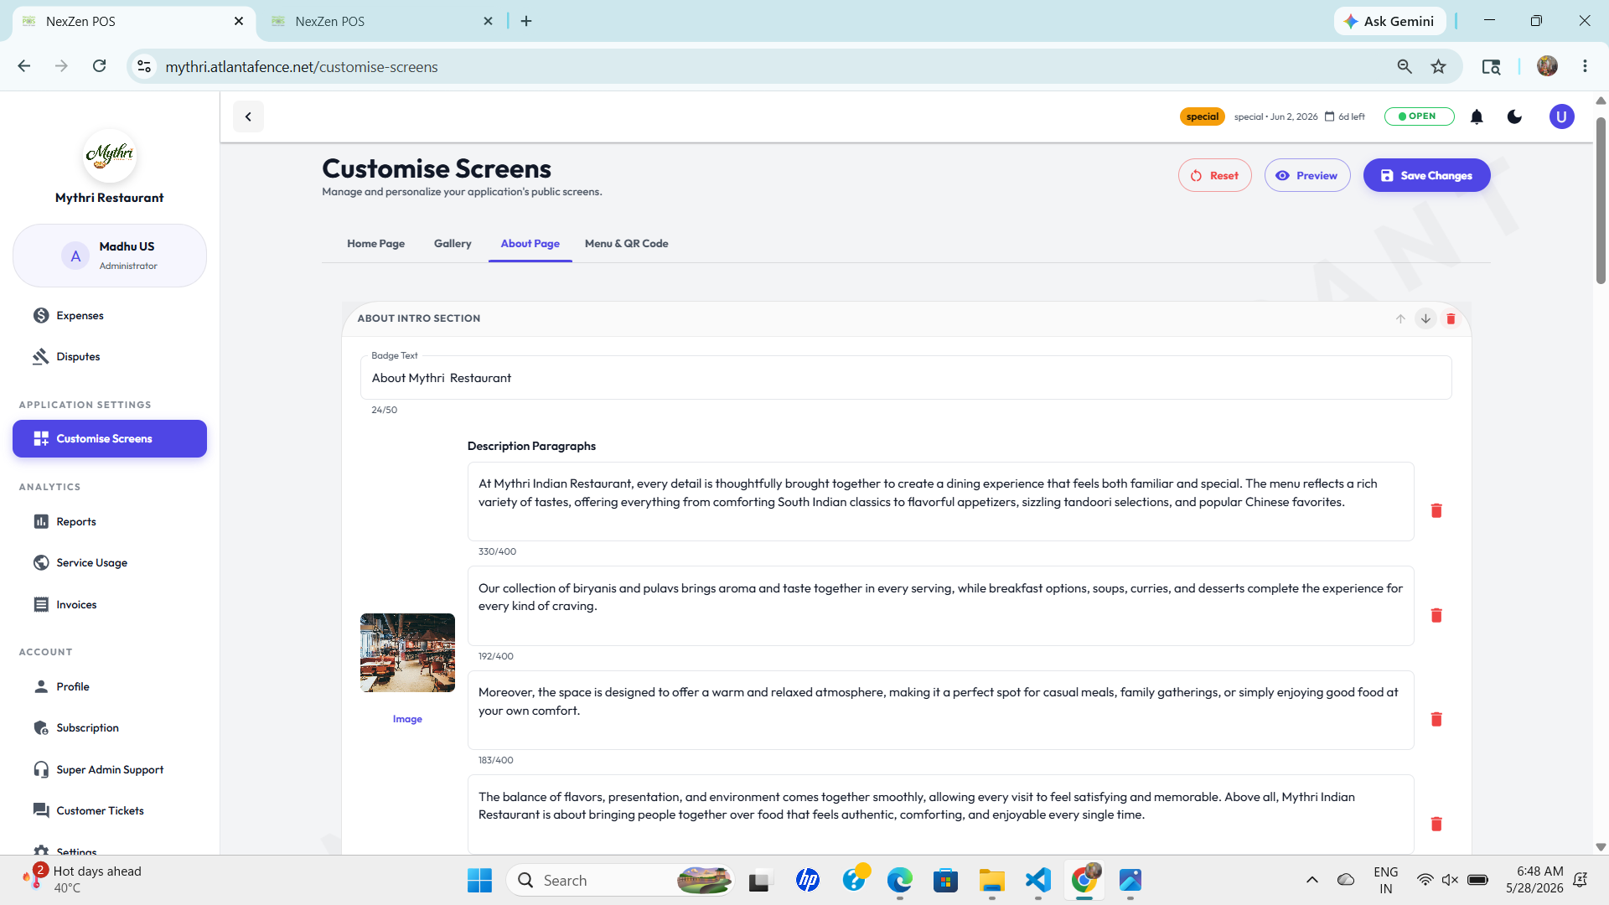Open browser zoom magnifier icon
This screenshot has height=905, width=1609.
coord(1405,66)
